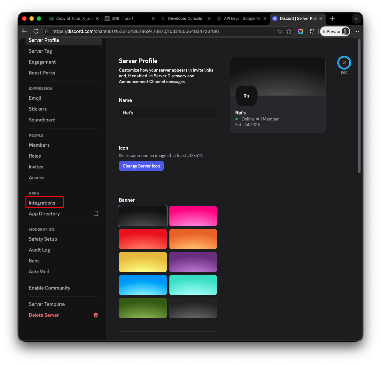The height and width of the screenshot is (365, 381).
Task: Select the orange banner color
Action: (x=193, y=239)
